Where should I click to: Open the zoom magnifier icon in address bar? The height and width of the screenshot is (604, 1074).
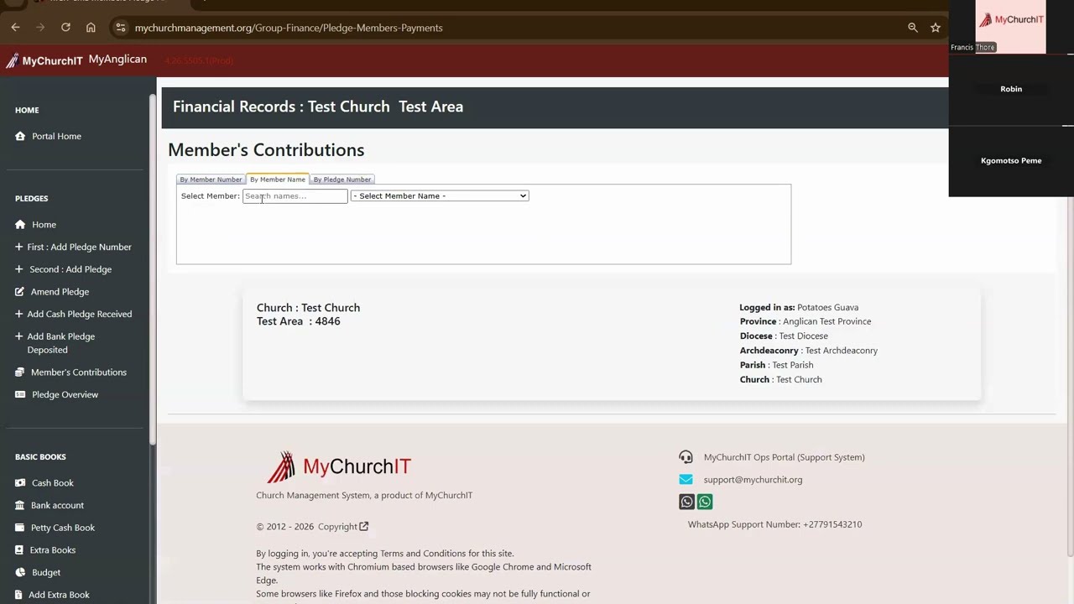click(913, 28)
